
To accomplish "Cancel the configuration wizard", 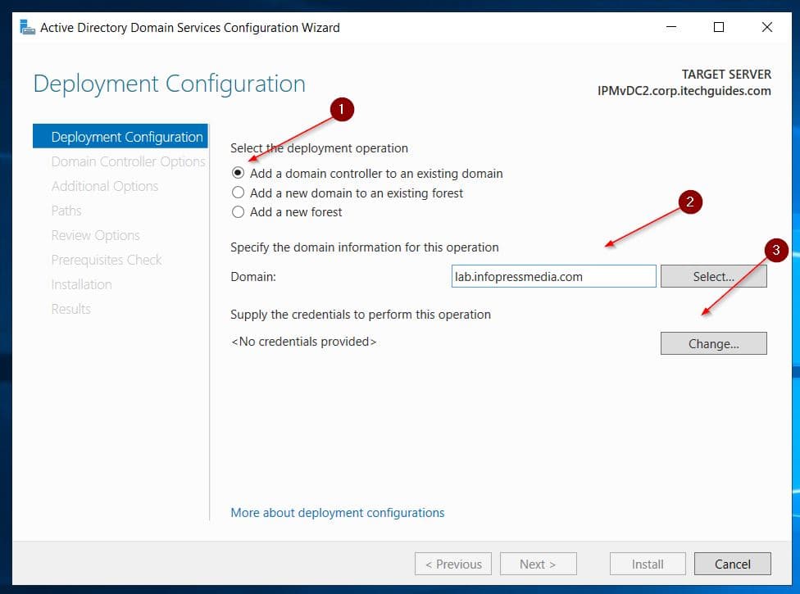I will 732,564.
